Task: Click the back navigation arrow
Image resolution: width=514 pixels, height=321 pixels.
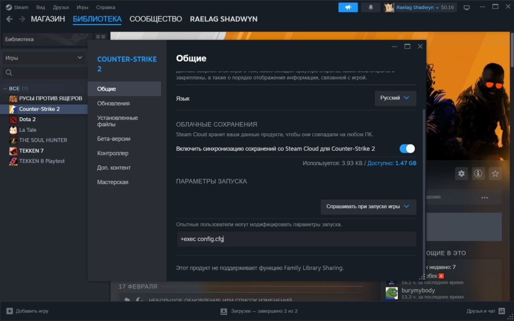Action: point(10,19)
